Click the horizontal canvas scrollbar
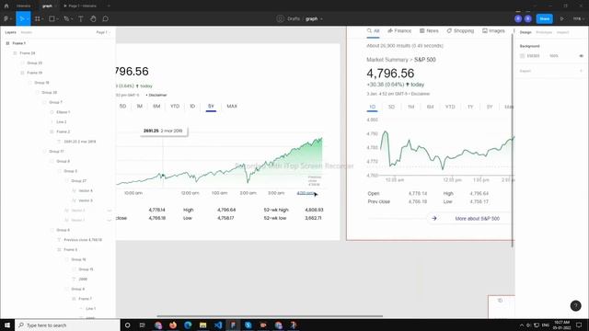This screenshot has height=331, width=589. (x=270, y=316)
